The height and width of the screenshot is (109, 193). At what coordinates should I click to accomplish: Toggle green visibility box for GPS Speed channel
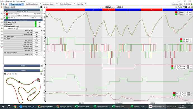(x=36, y=22)
